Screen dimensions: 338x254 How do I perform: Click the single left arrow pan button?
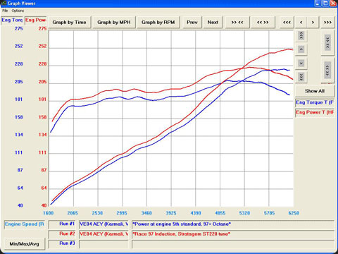click(x=301, y=23)
